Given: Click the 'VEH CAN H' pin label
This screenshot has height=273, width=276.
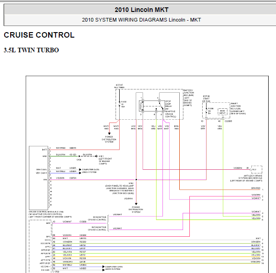Looking at the screenshot, I should pos(42,173).
